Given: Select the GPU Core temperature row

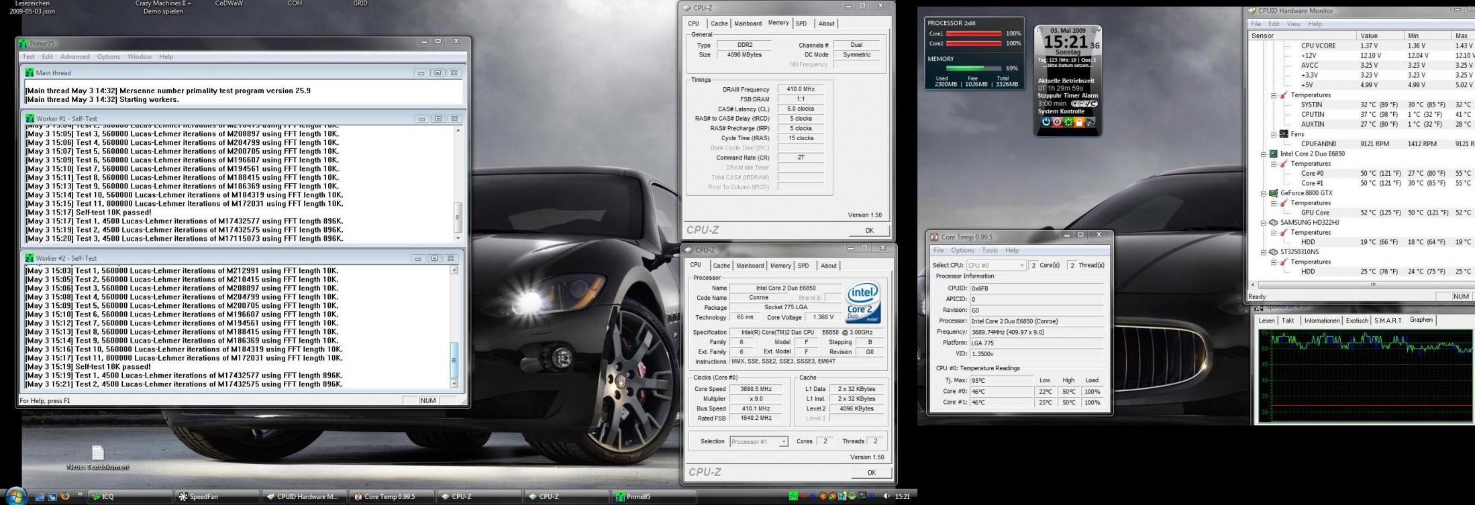Looking at the screenshot, I should coord(1386,213).
